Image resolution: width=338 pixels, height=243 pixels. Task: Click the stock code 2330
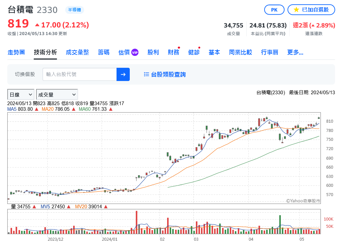[x=47, y=10]
